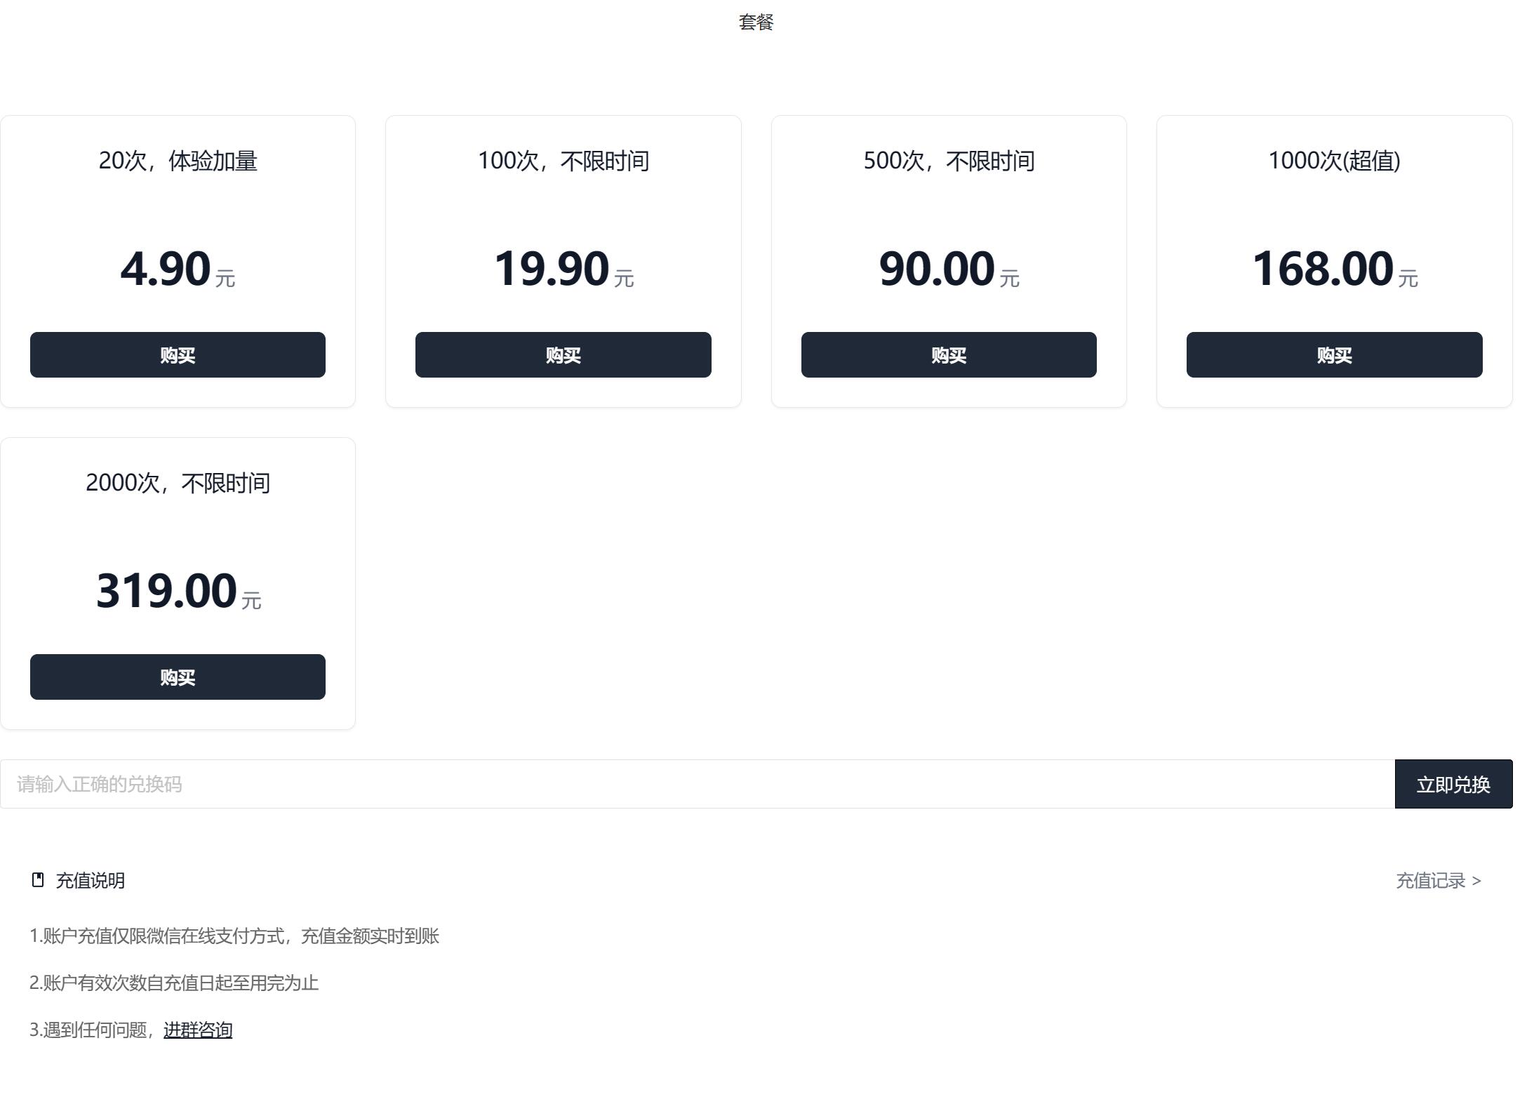Image resolution: width=1534 pixels, height=1097 pixels.
Task: Click the 充值说明 note icon
Action: (38, 880)
